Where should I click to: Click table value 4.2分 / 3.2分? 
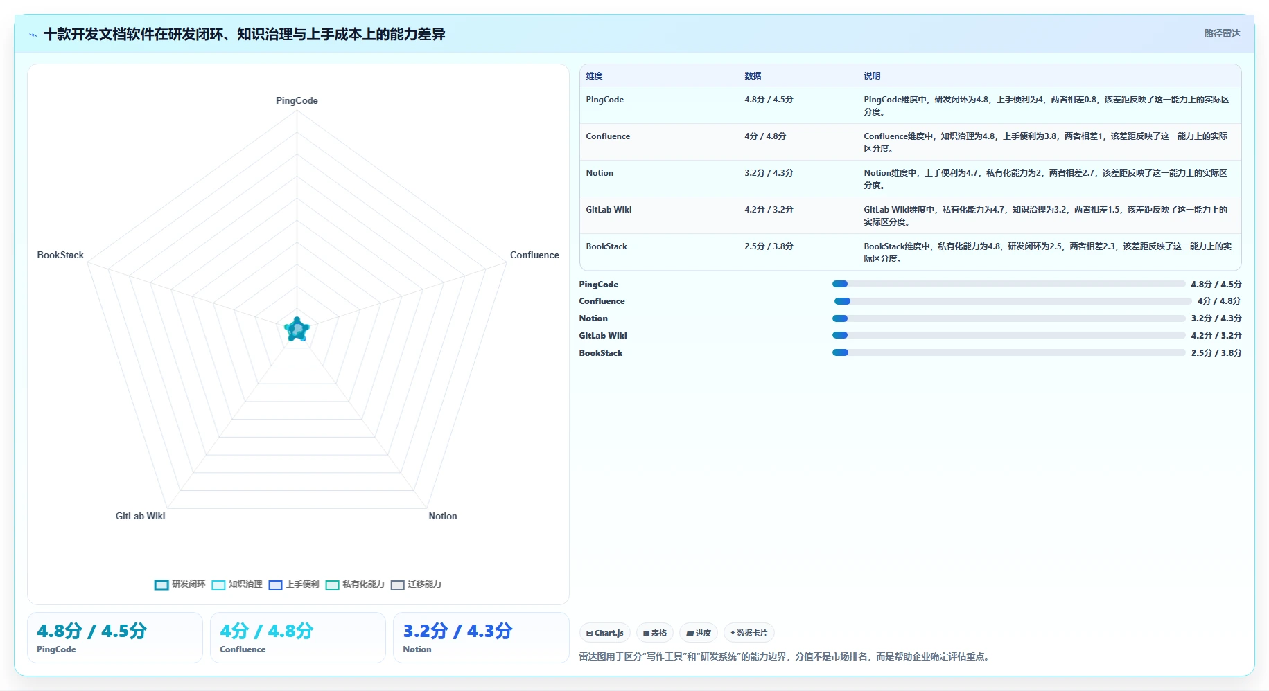click(x=769, y=210)
